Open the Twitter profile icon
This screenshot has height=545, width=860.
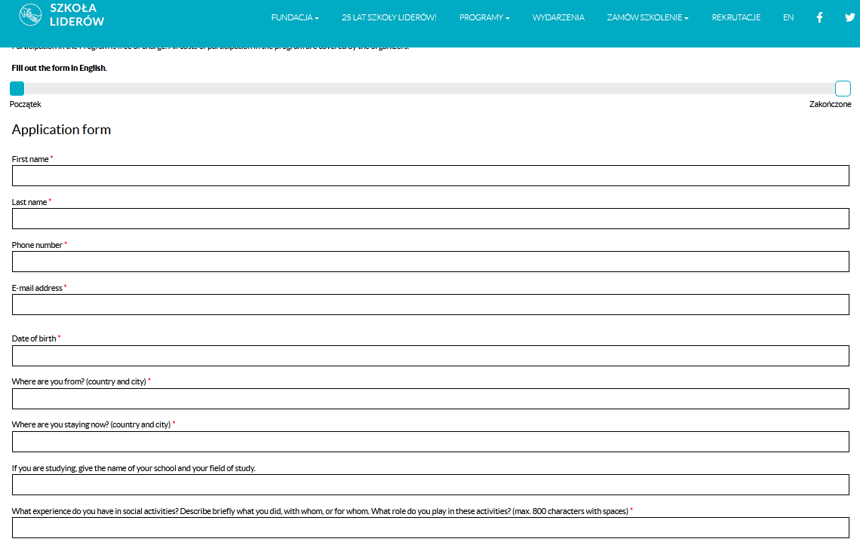(849, 17)
